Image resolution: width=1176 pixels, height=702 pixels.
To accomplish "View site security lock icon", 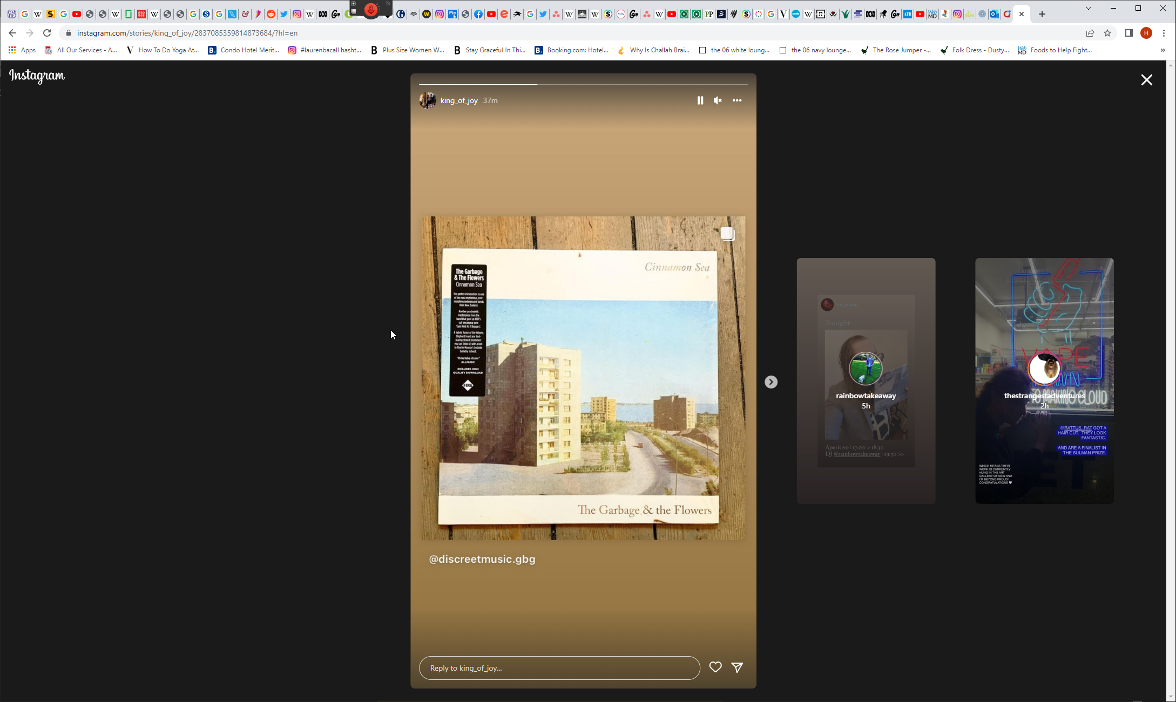I will [68, 33].
